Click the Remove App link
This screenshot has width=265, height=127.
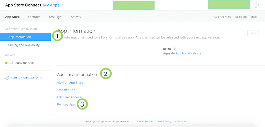coord(66,104)
